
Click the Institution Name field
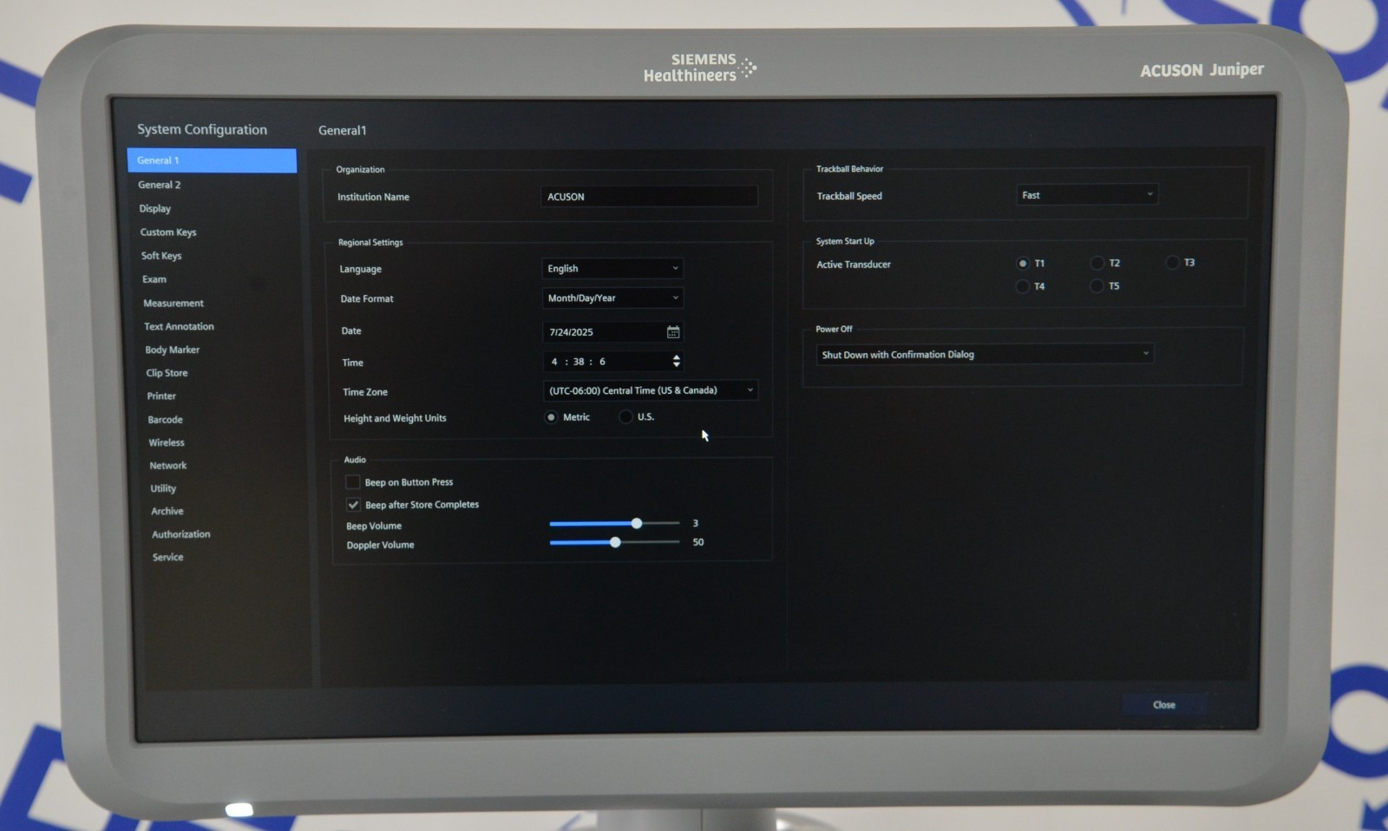[x=649, y=197]
